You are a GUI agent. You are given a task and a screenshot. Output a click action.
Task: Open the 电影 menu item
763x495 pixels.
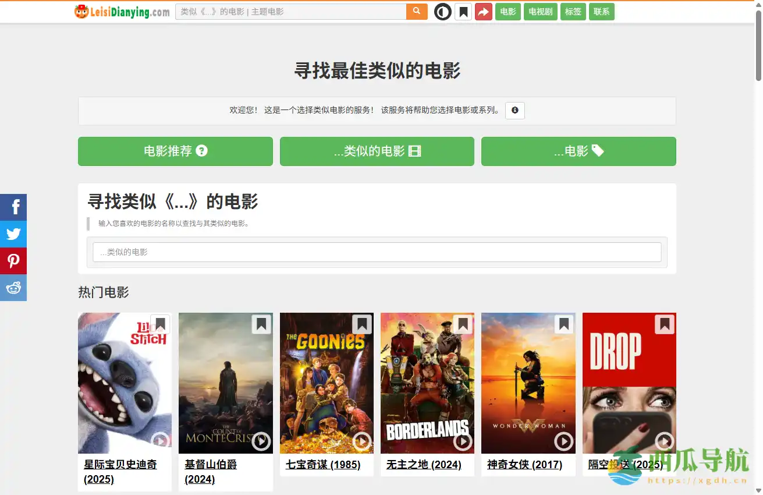coord(508,11)
